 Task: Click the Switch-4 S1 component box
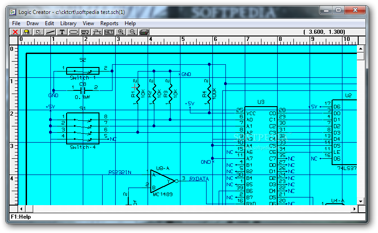coord(83,128)
